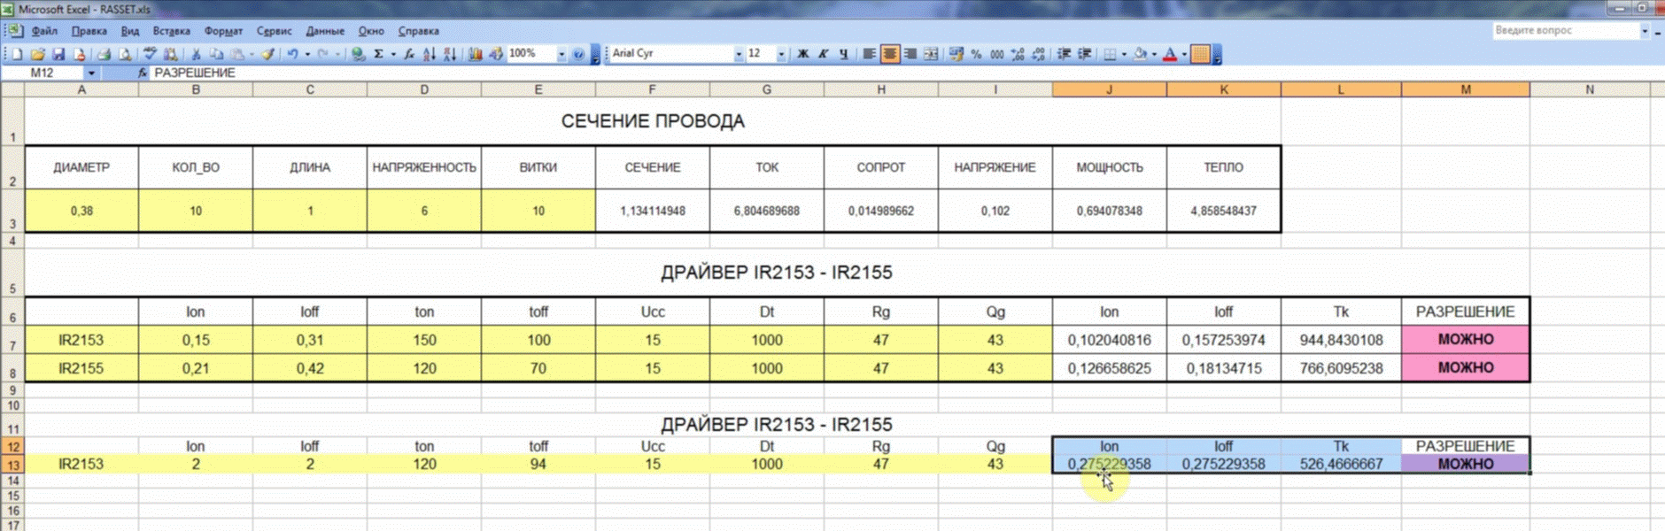The width and height of the screenshot is (1665, 531).
Task: Click the help question input field
Action: coord(1565,30)
